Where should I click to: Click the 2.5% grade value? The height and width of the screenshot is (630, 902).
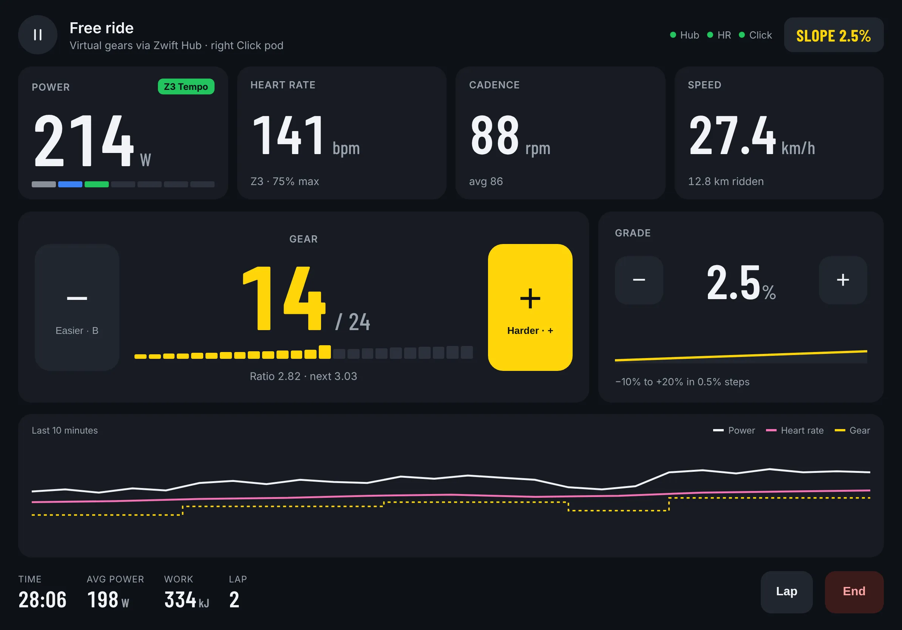pos(741,282)
